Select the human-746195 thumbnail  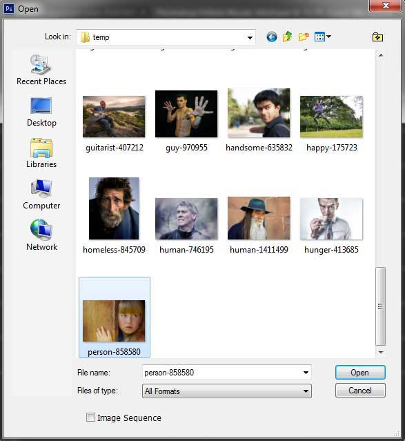tap(186, 219)
